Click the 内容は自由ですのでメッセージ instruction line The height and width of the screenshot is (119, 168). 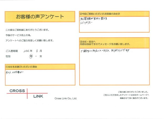[105, 44]
